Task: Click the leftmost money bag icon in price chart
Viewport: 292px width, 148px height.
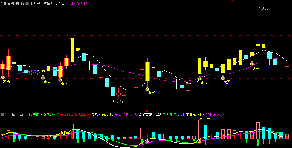Action: [3, 77]
